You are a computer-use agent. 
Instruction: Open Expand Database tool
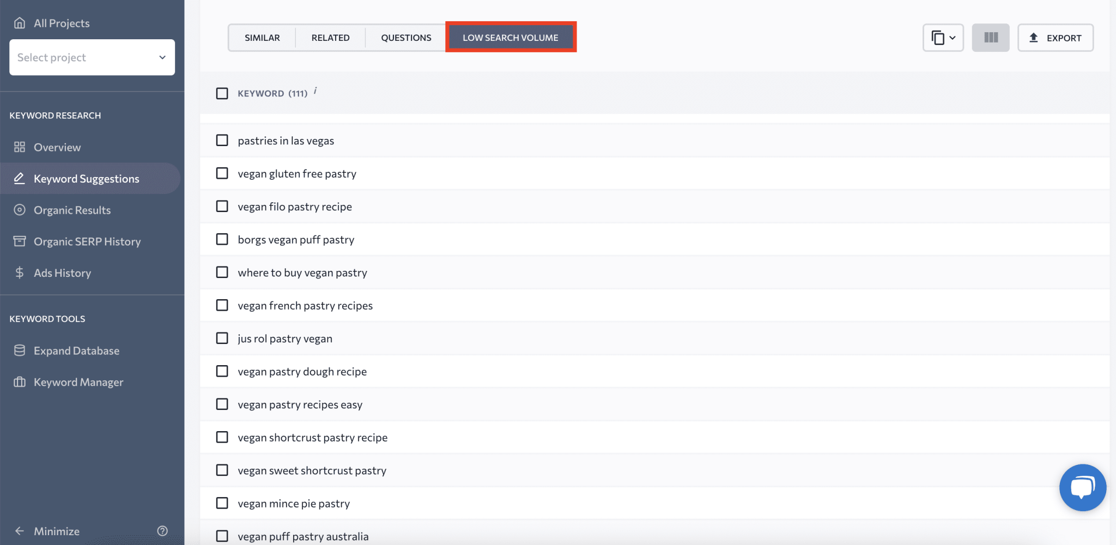tap(76, 350)
